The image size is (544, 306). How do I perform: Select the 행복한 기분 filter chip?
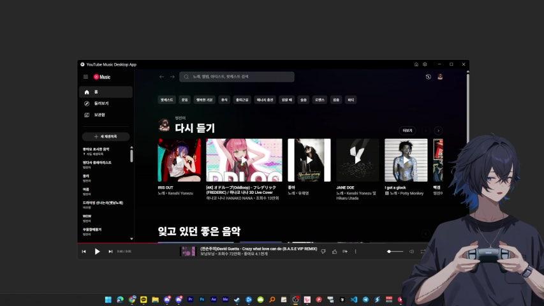point(204,100)
